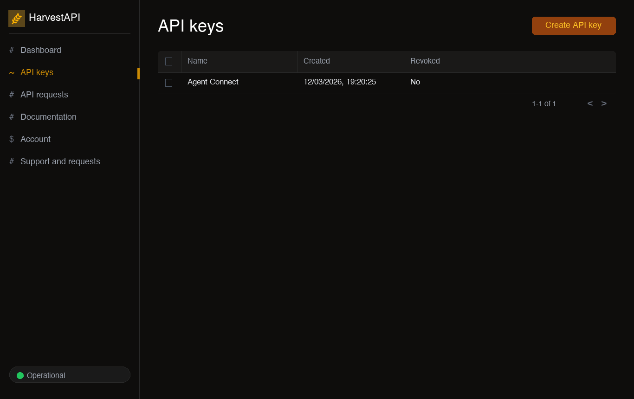634x399 pixels.
Task: Click the green Operational status dot
Action: (20, 375)
